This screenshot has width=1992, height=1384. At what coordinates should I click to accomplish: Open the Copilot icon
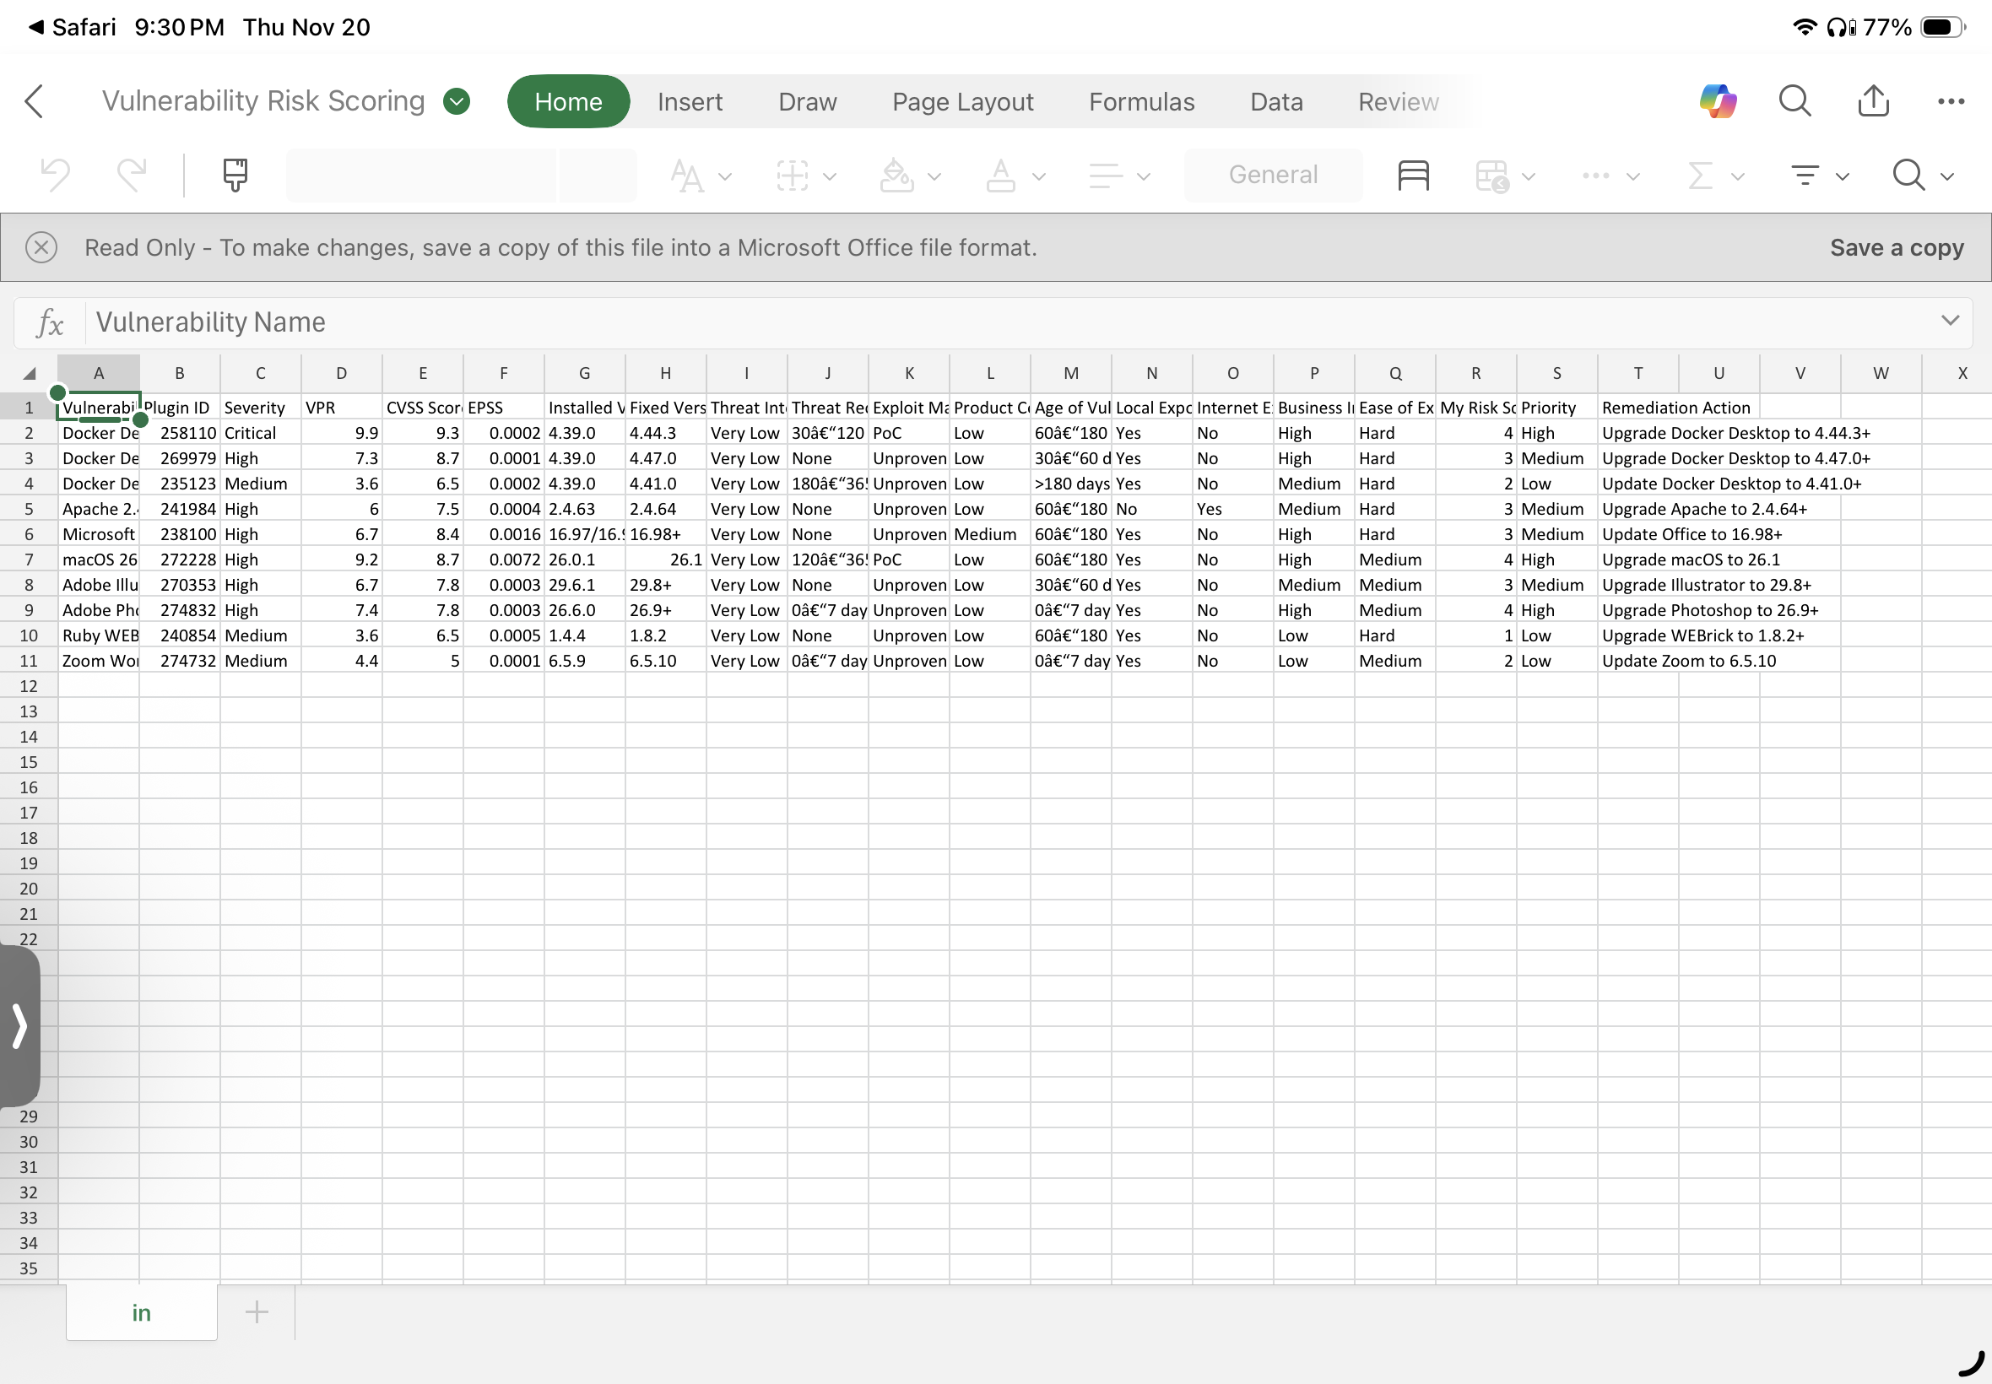click(1718, 101)
